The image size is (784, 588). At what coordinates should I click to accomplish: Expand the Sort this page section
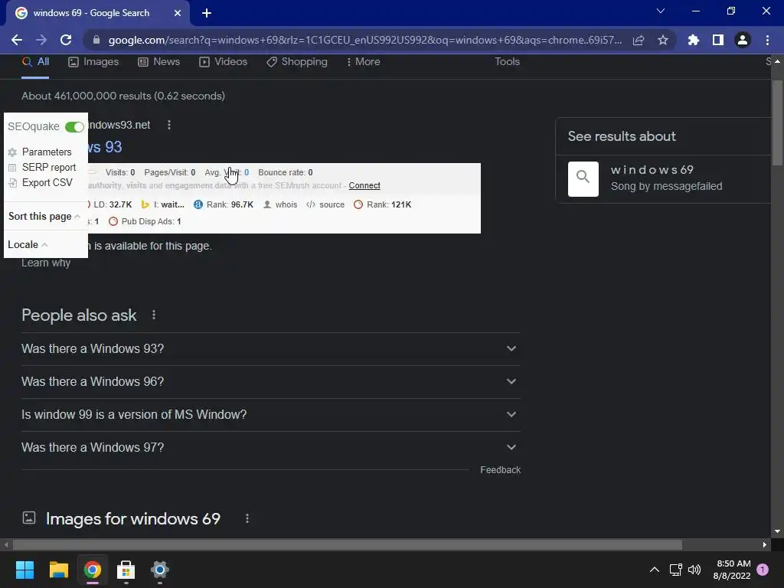44,217
